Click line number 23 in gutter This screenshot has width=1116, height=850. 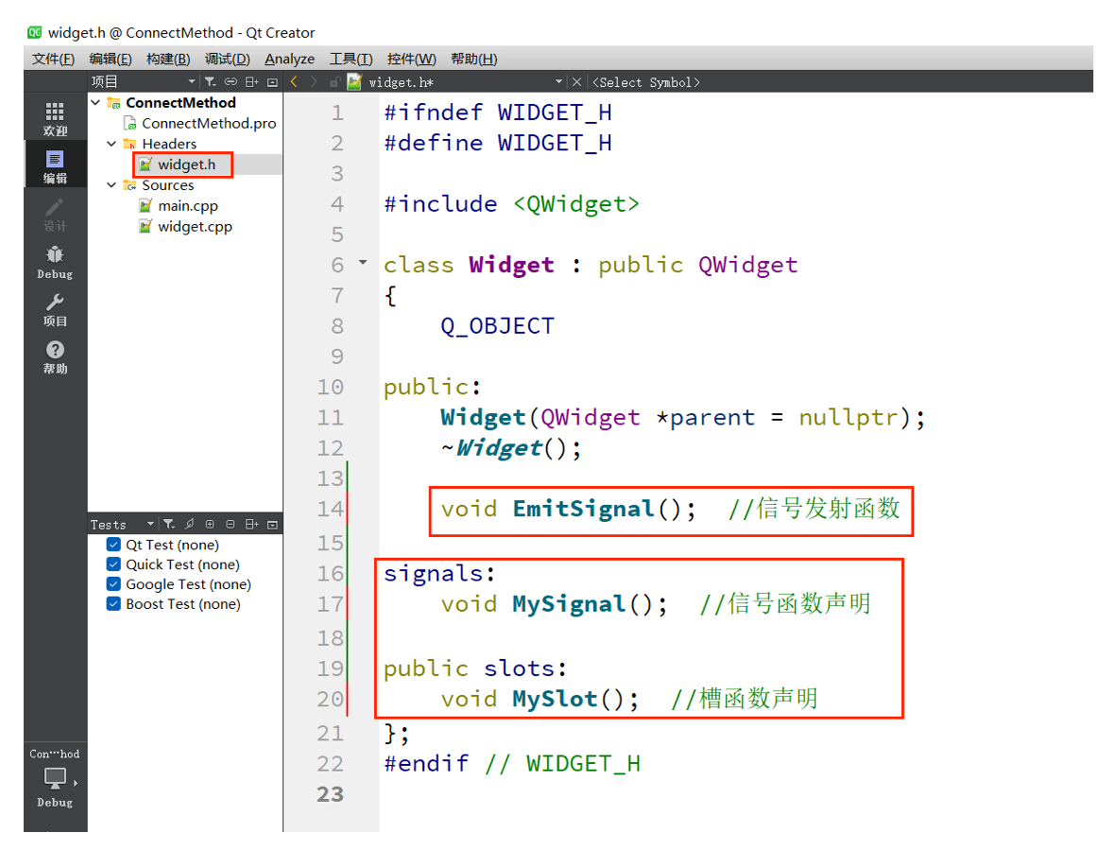[x=330, y=794]
